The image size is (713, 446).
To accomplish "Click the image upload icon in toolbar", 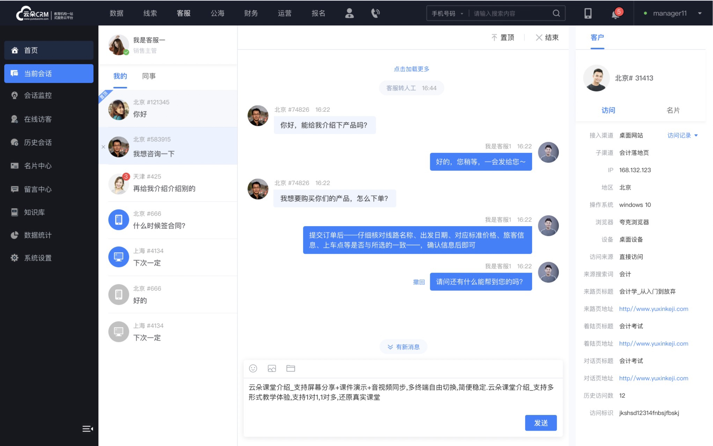I will (x=272, y=368).
